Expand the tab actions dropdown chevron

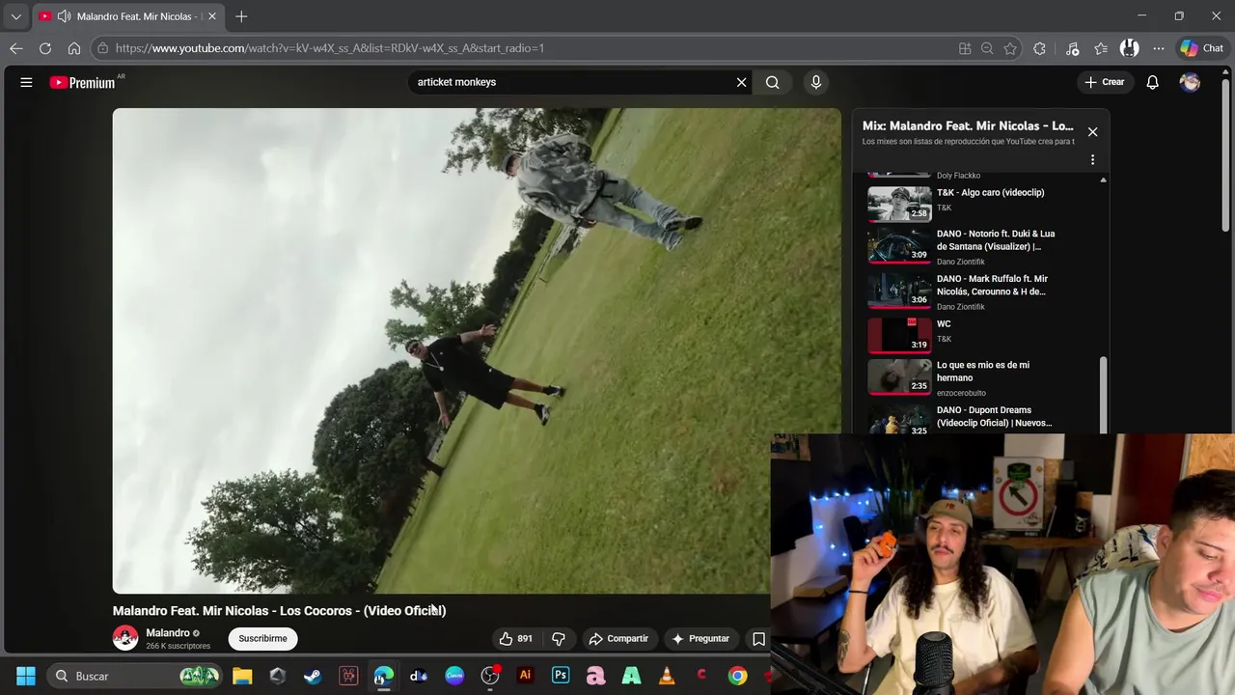click(15, 16)
